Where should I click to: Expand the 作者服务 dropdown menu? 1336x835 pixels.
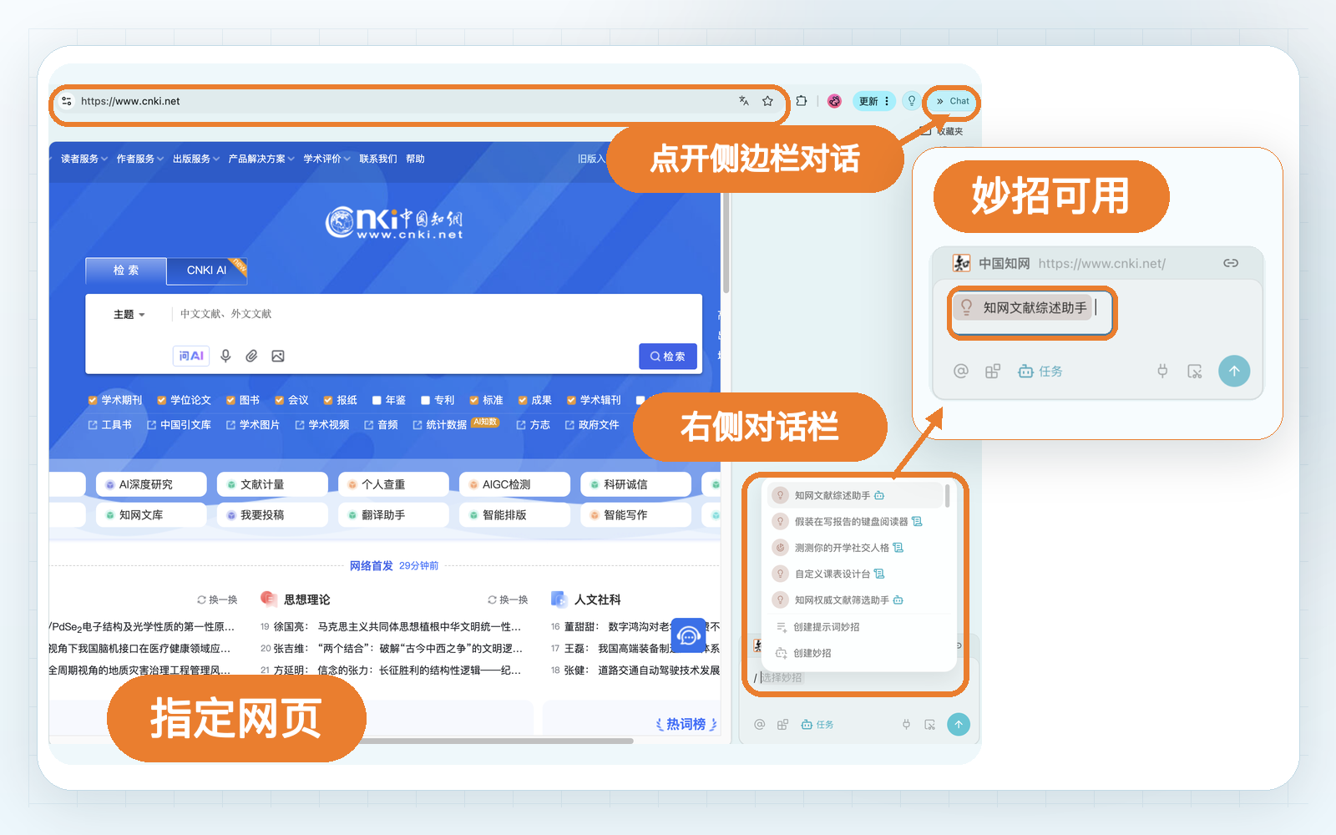click(140, 159)
